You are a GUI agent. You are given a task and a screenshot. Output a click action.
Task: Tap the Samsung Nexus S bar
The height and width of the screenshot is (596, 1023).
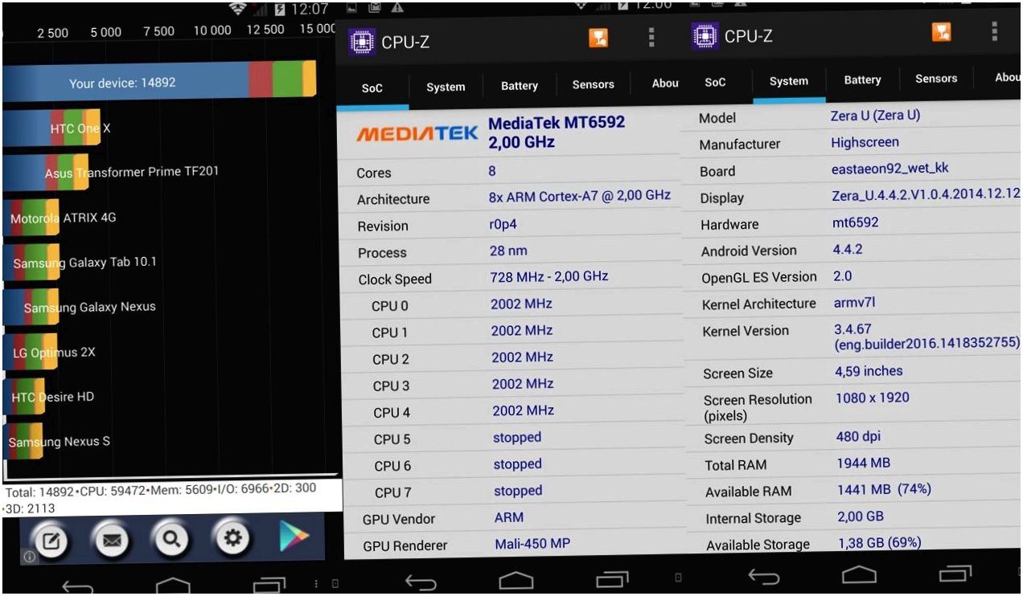click(23, 441)
